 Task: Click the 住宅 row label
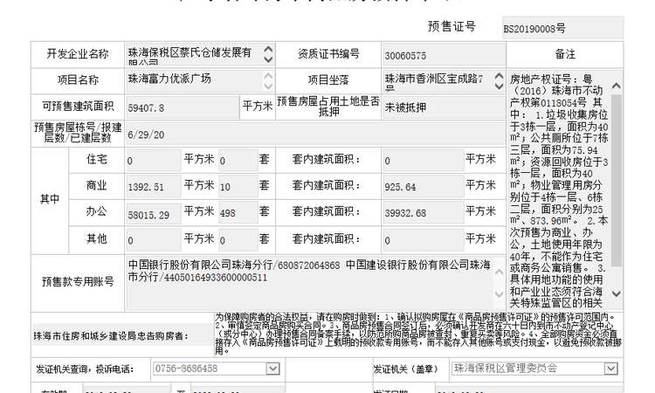[96, 159]
